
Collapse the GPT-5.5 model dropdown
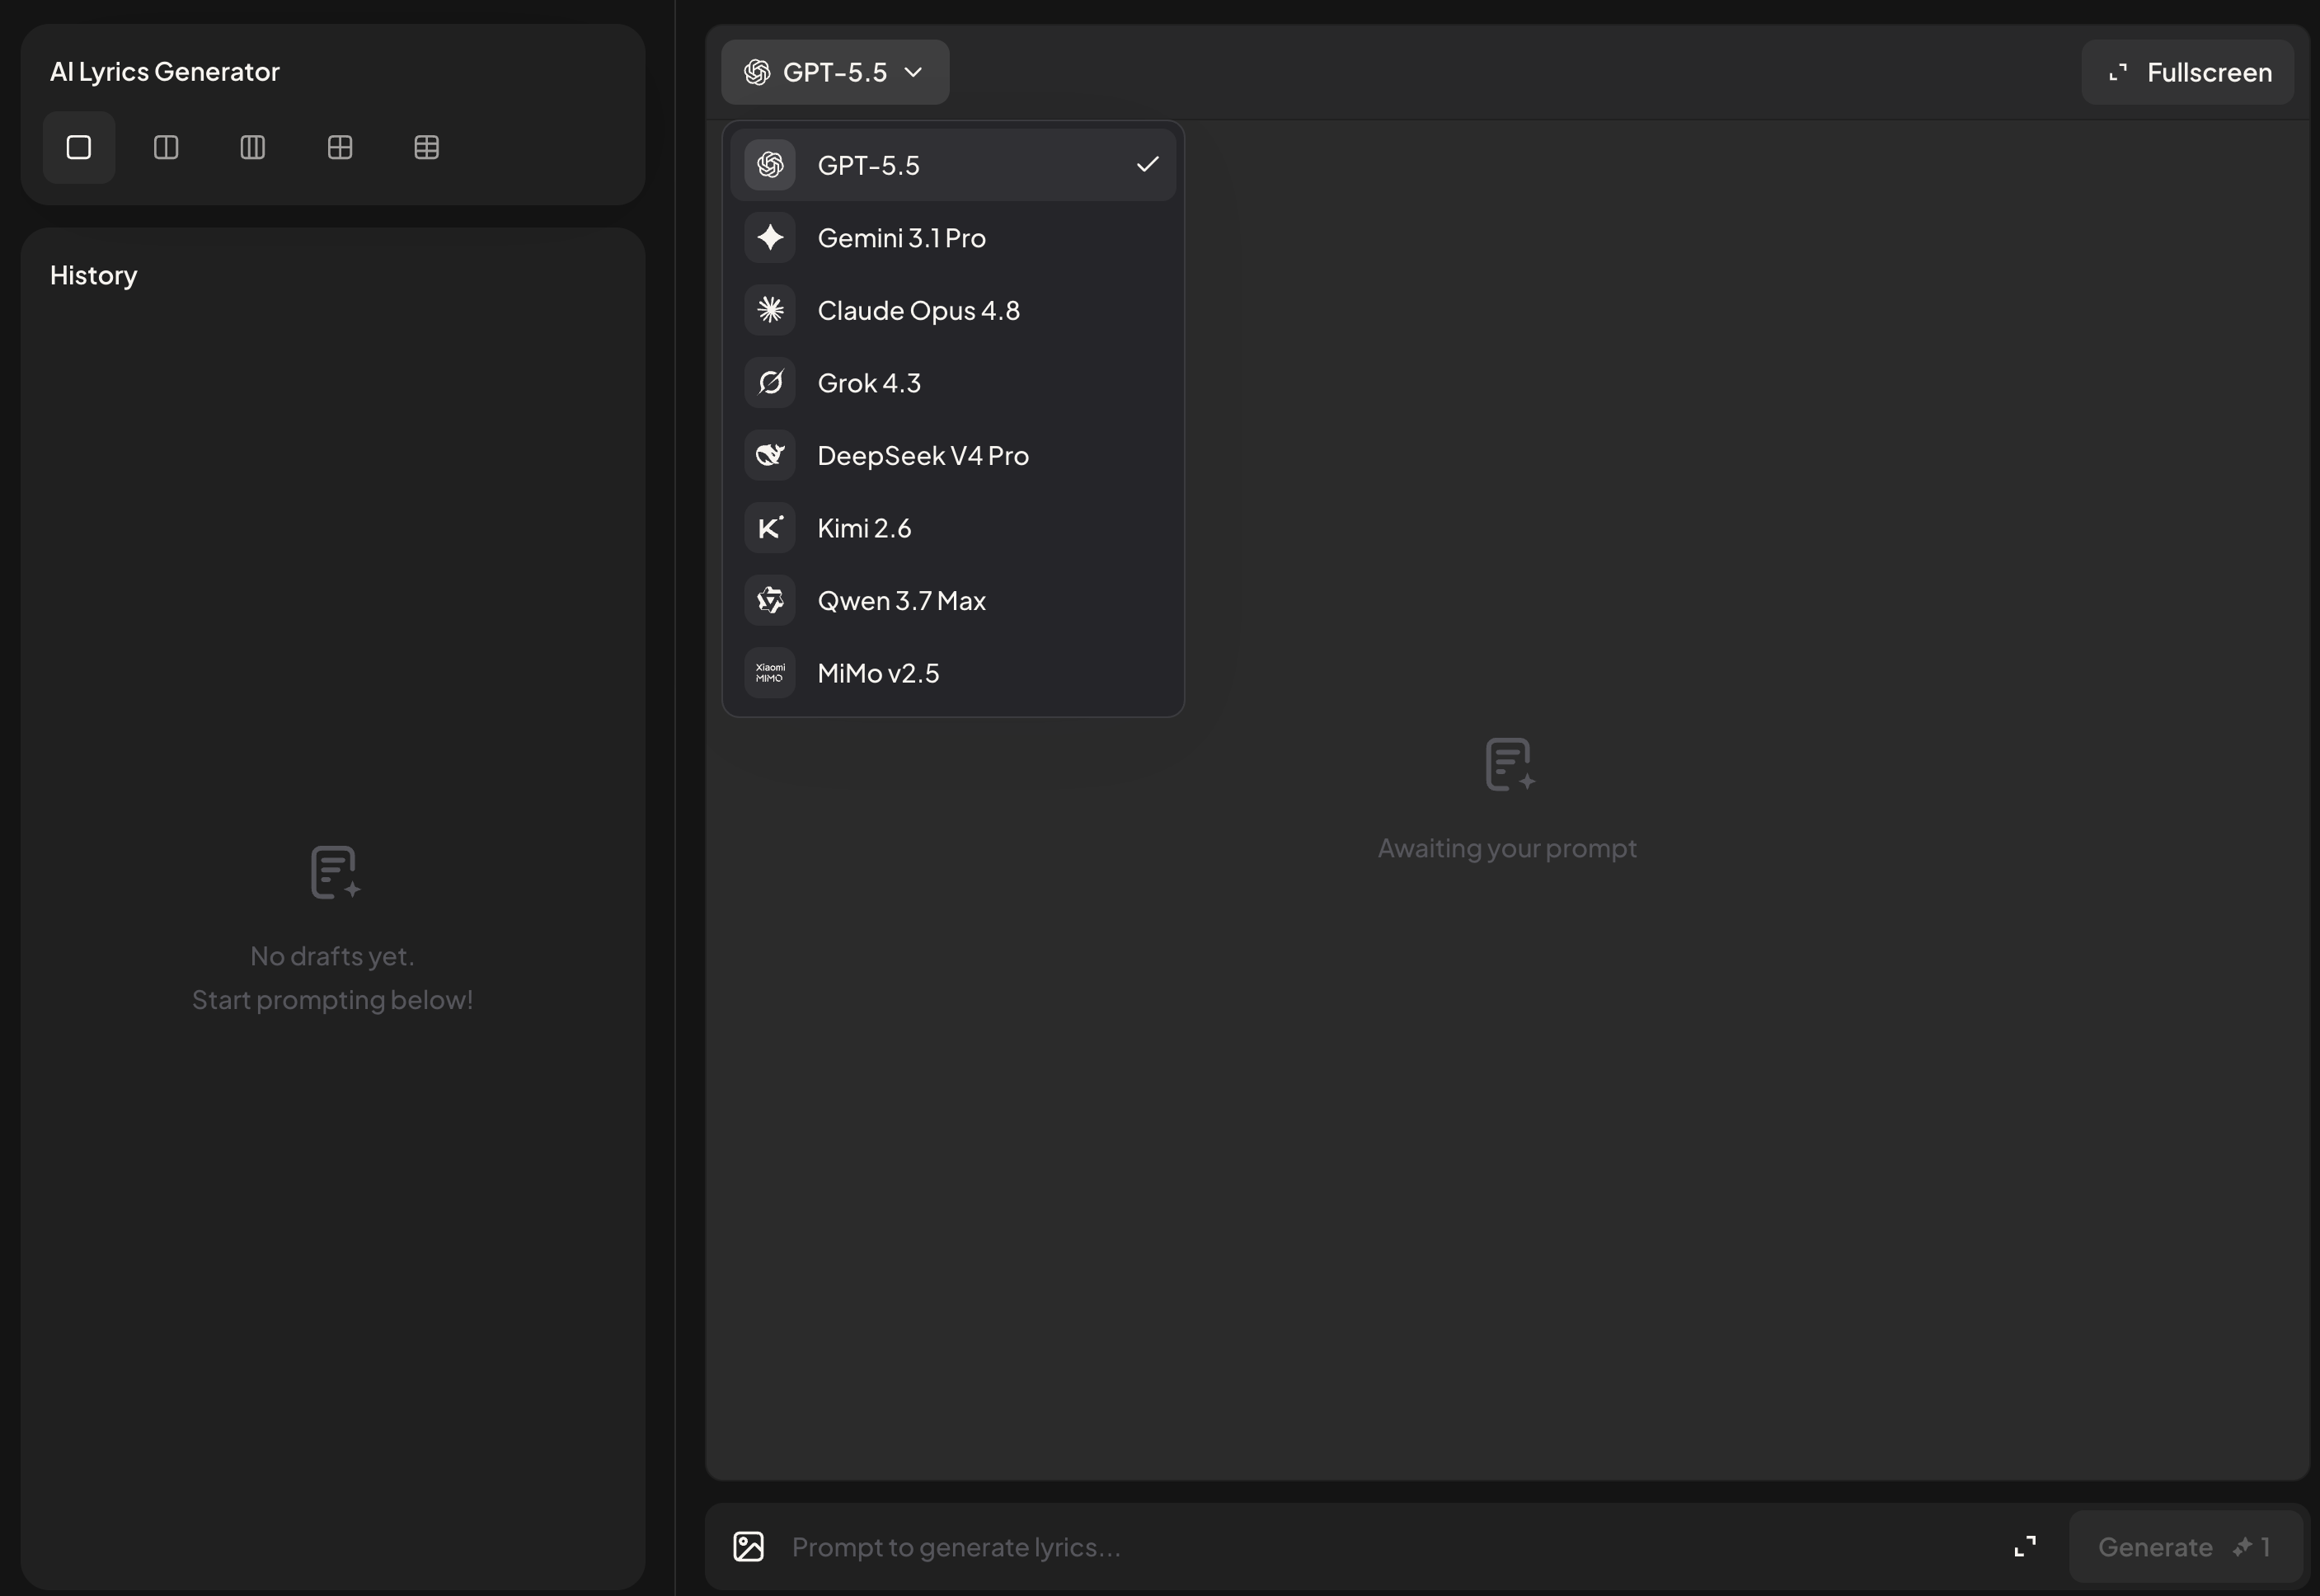click(x=835, y=72)
